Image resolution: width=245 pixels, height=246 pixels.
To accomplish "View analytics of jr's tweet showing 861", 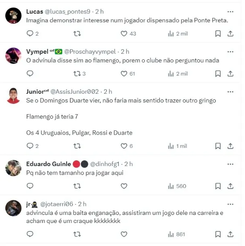I will (176, 234).
